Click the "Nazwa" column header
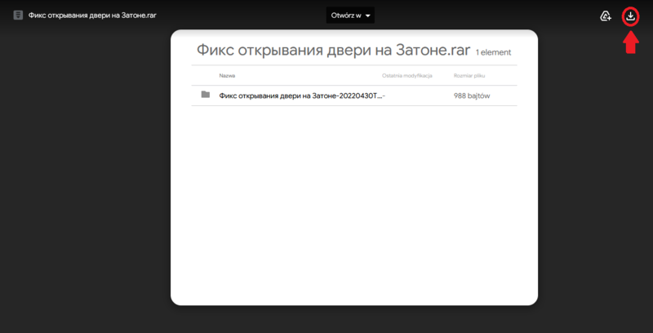This screenshot has width=653, height=333. click(227, 75)
